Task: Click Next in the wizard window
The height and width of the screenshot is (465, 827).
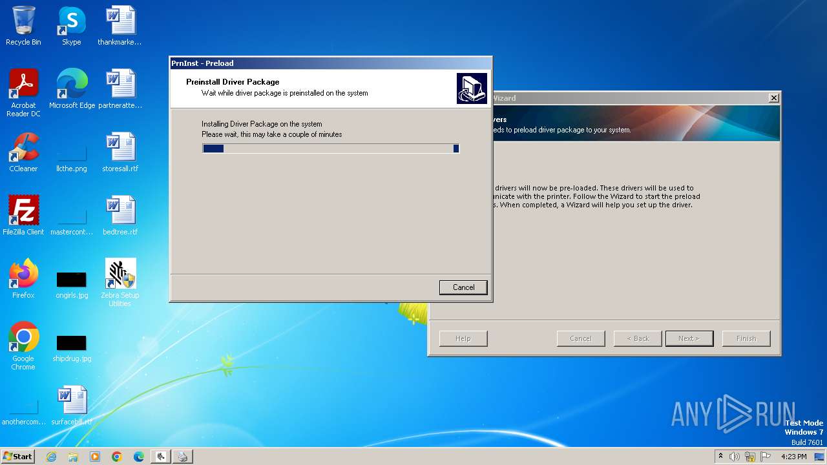Action: 689,338
